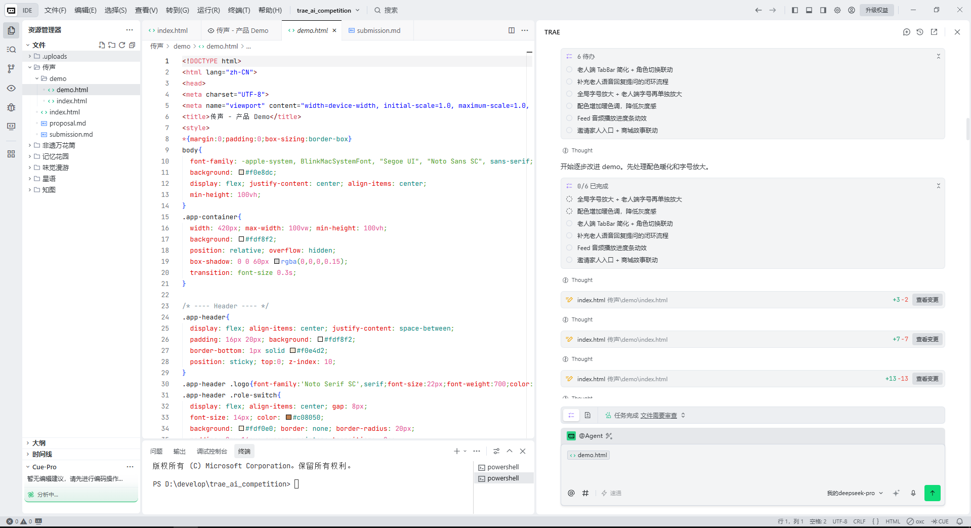The width and height of the screenshot is (971, 528).
Task: Send the chat message with the green arrow
Action: click(x=933, y=493)
